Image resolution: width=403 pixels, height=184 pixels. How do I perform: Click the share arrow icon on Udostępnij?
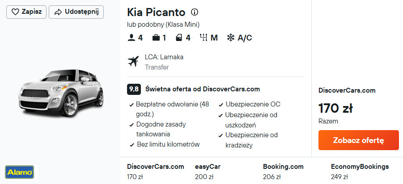click(x=57, y=12)
